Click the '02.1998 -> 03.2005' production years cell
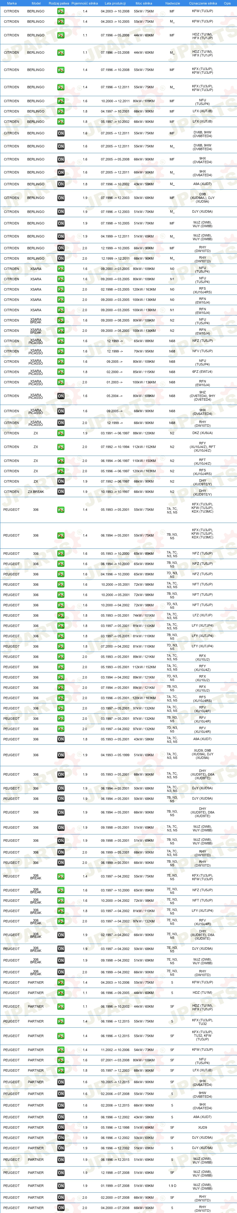The width and height of the screenshot is (237, 1213). (x=115, y=290)
